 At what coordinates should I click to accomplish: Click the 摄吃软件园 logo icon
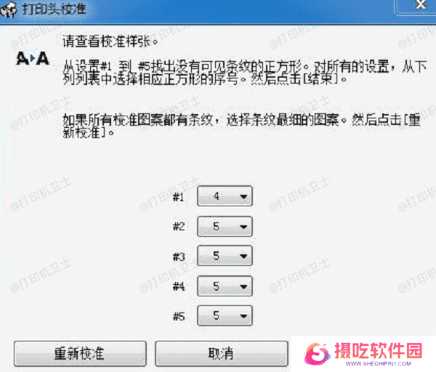pos(318,353)
